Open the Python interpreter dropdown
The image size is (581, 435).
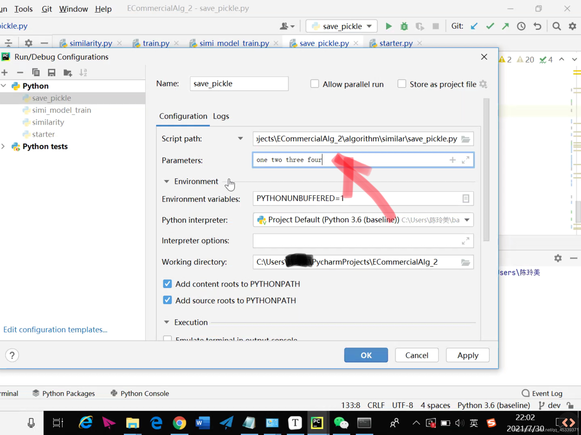pos(467,220)
